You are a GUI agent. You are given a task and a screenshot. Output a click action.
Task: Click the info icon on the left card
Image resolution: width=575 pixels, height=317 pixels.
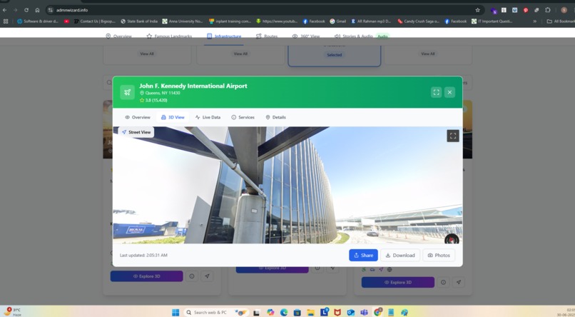pos(192,276)
